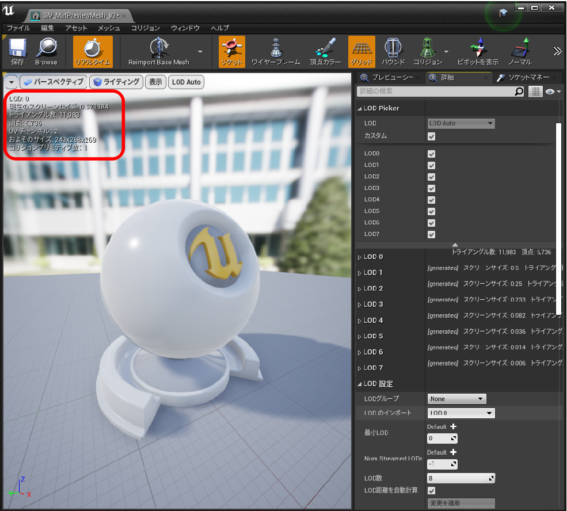Screen dimensions: 567x511
Task: Expand the toolbar overflow chevrons
Action: click(x=557, y=52)
